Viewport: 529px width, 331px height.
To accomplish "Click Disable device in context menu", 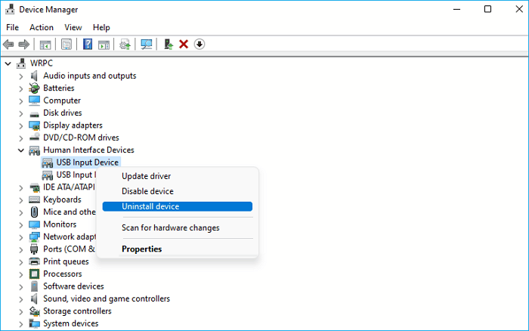I will pyautogui.click(x=147, y=191).
